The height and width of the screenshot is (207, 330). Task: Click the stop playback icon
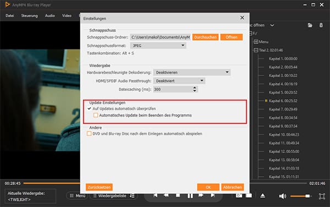tap(178, 195)
